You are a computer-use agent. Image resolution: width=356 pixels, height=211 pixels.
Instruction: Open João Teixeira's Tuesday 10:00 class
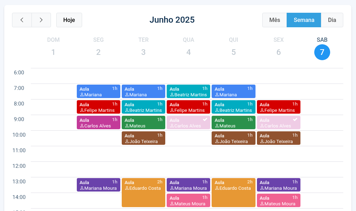point(143,138)
